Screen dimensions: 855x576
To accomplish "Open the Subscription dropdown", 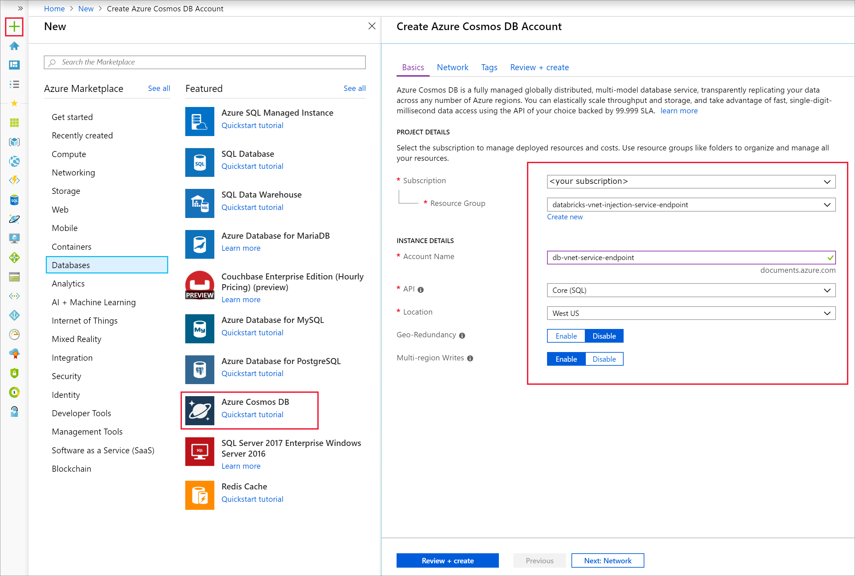I will [x=691, y=182].
